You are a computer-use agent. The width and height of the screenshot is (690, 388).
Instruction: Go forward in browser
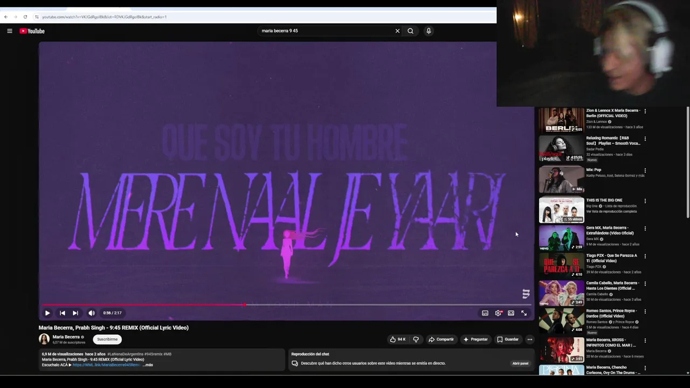(x=15, y=17)
